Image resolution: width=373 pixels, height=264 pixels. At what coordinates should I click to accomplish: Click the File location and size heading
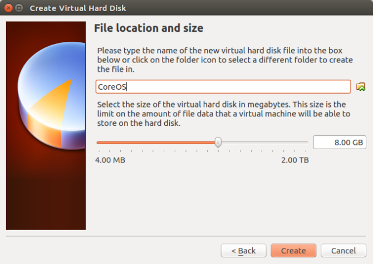(149, 28)
